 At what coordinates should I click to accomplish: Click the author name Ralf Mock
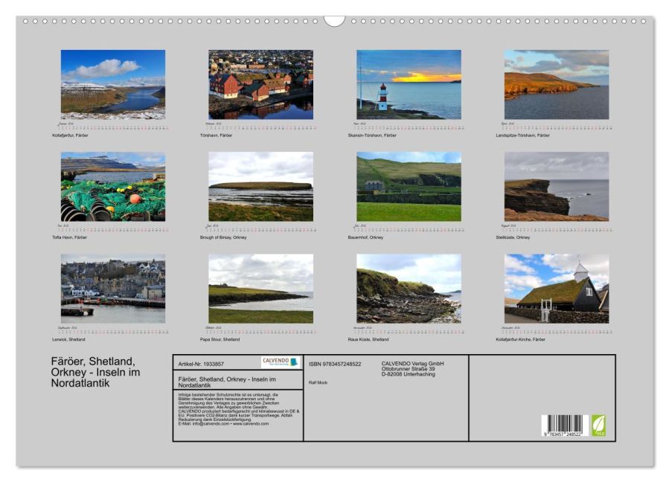(x=317, y=382)
